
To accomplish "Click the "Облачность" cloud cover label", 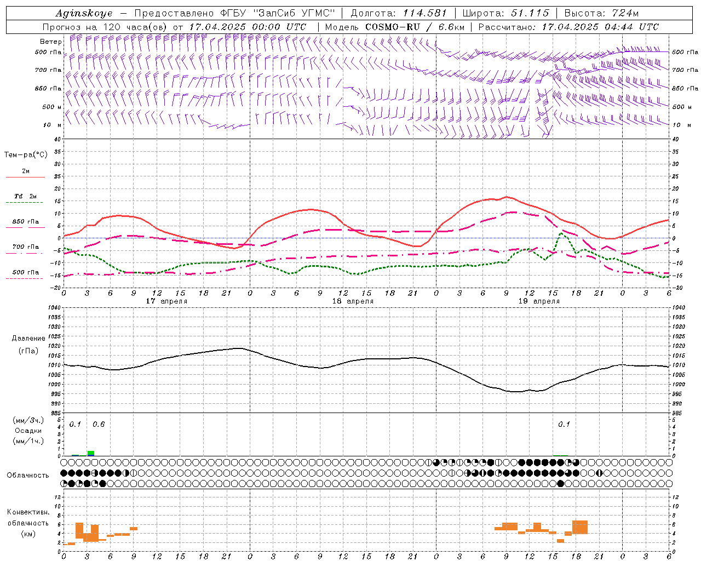I will click(x=28, y=475).
